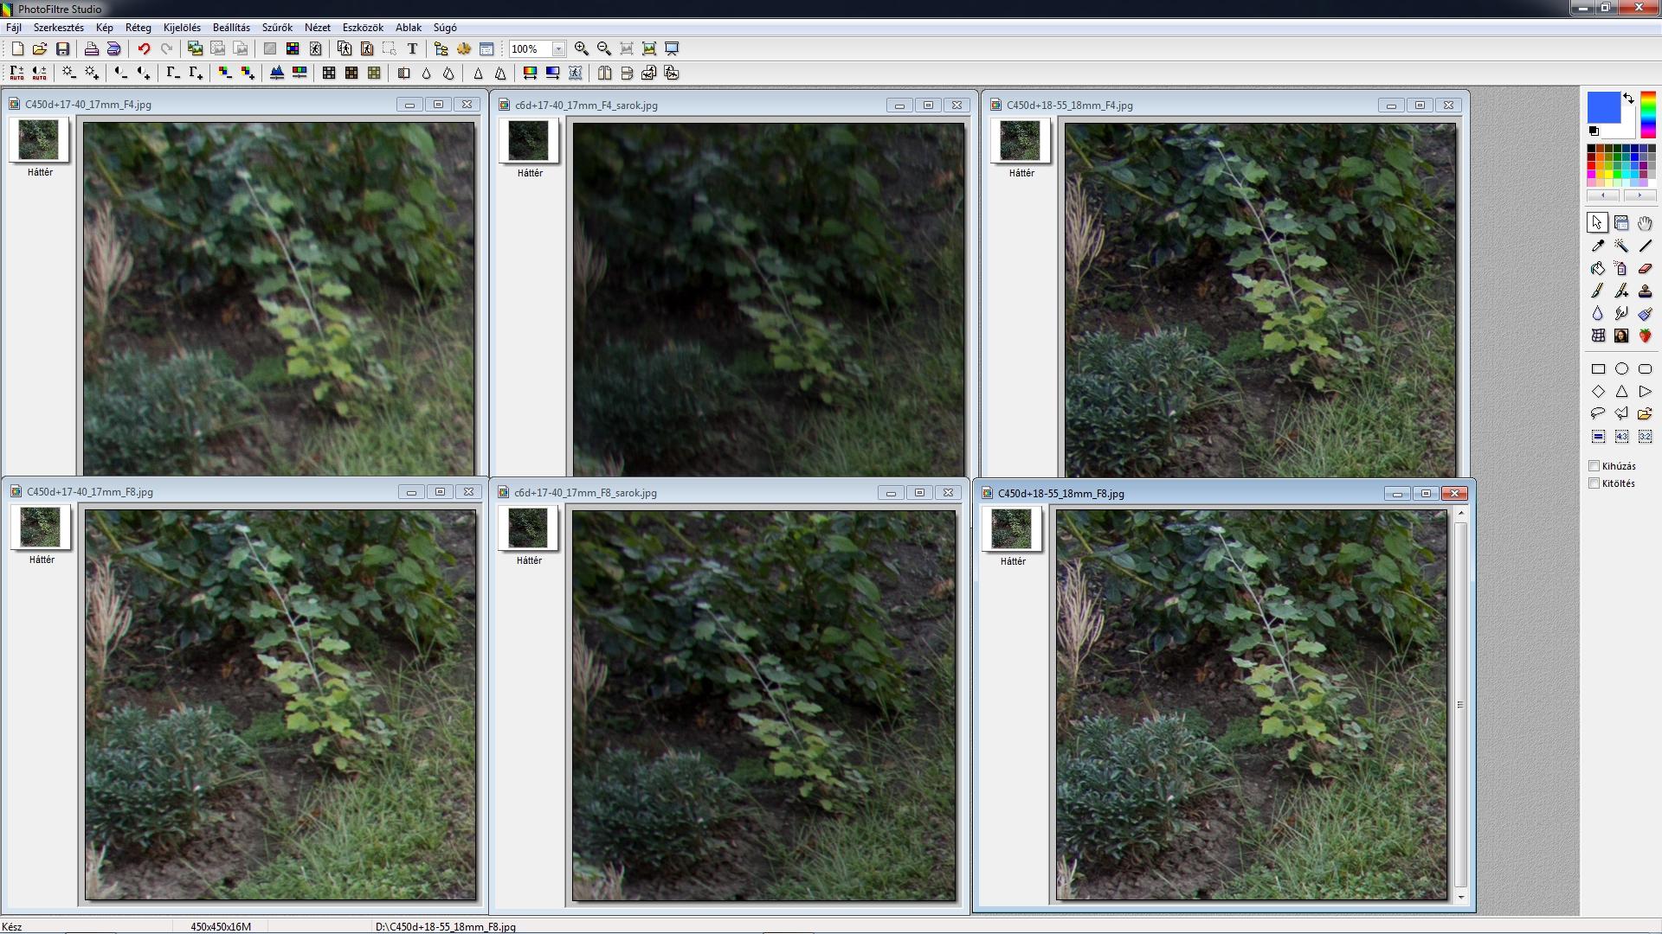The height and width of the screenshot is (934, 1662).
Task: Select the Paintbrush tool
Action: [x=1598, y=291]
